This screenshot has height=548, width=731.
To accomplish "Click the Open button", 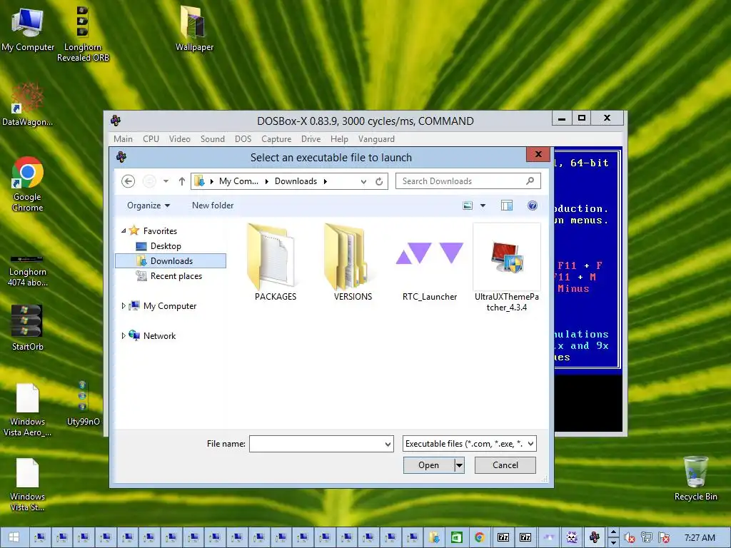I will [429, 465].
